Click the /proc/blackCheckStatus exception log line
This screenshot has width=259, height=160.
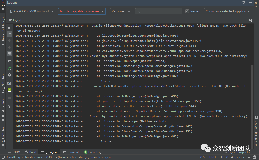coord(131,28)
